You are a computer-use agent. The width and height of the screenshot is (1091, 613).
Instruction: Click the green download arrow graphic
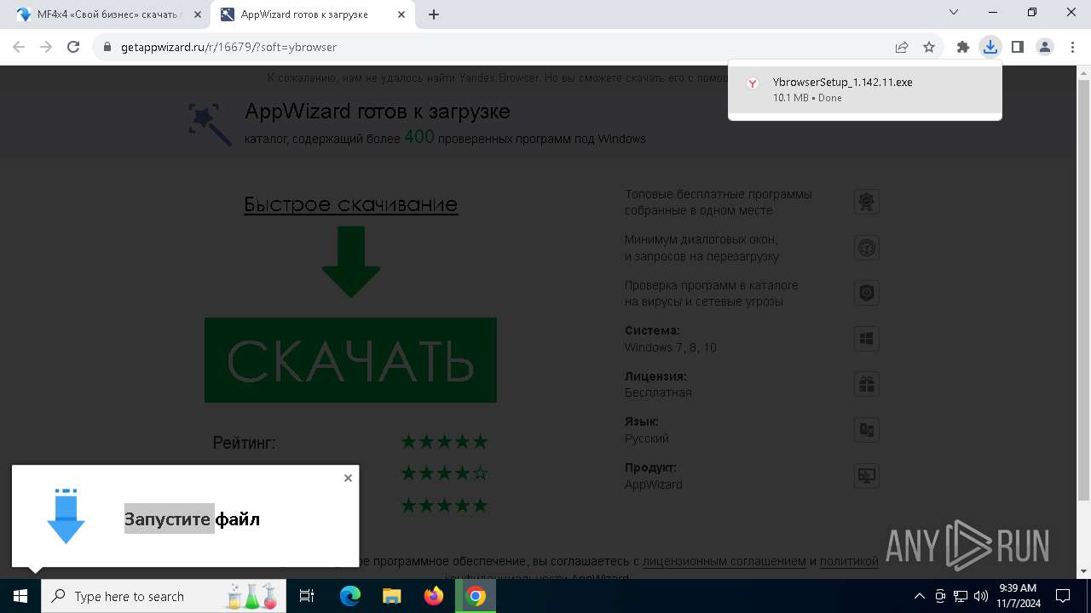351,261
